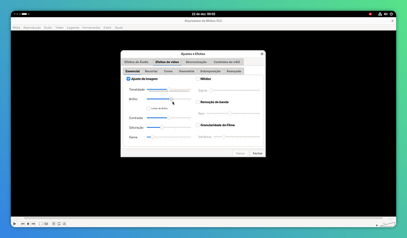Viewport: 407px width, 238px height.
Task: Click the Stop playback icon
Action: [x=28, y=224]
